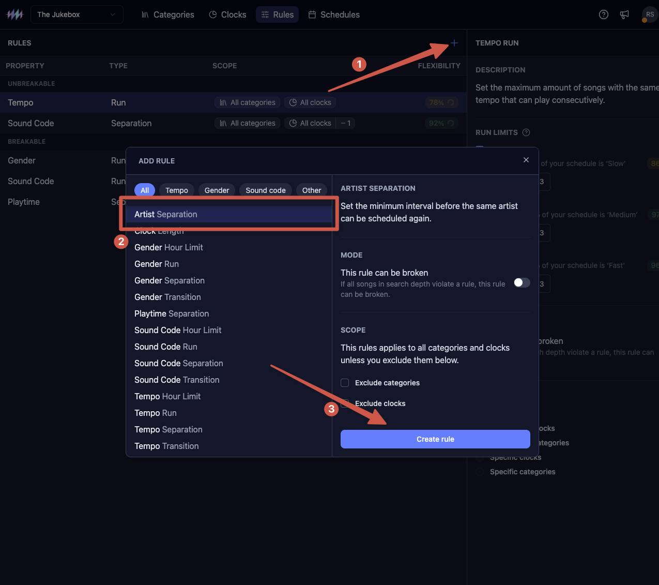This screenshot has height=585, width=659.
Task: Filter rules by Tempo chip
Action: click(x=177, y=190)
